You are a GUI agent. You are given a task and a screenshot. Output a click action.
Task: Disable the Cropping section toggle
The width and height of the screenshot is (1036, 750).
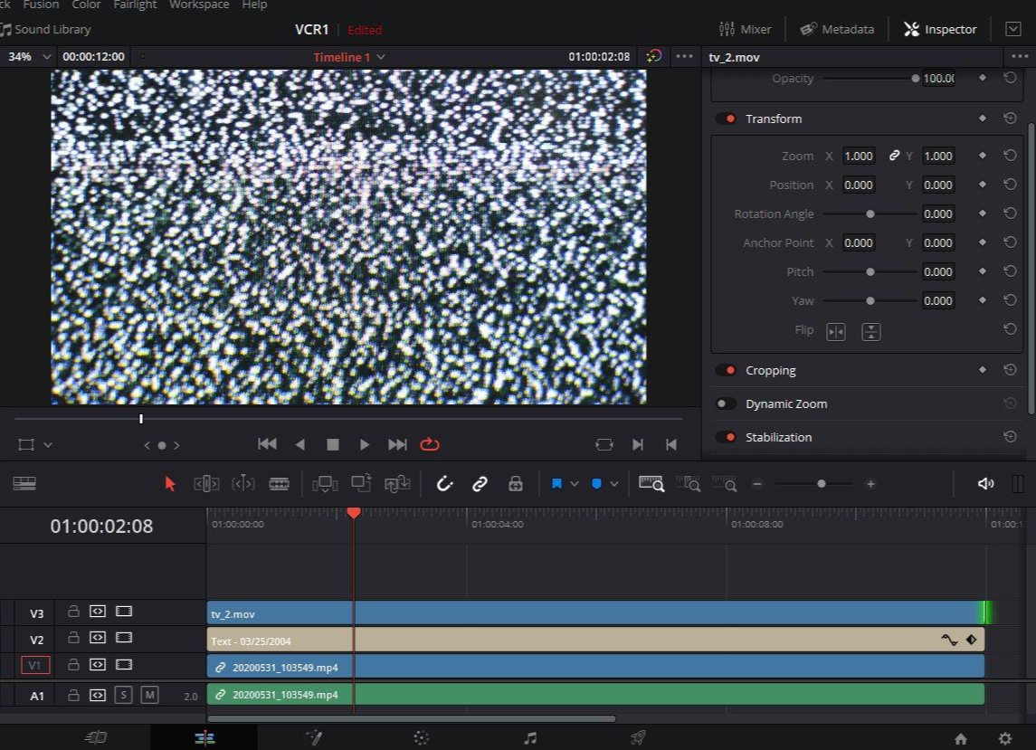(727, 370)
